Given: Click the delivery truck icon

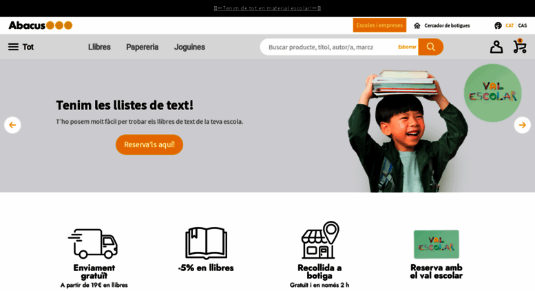Looking at the screenshot, I should click(93, 244).
